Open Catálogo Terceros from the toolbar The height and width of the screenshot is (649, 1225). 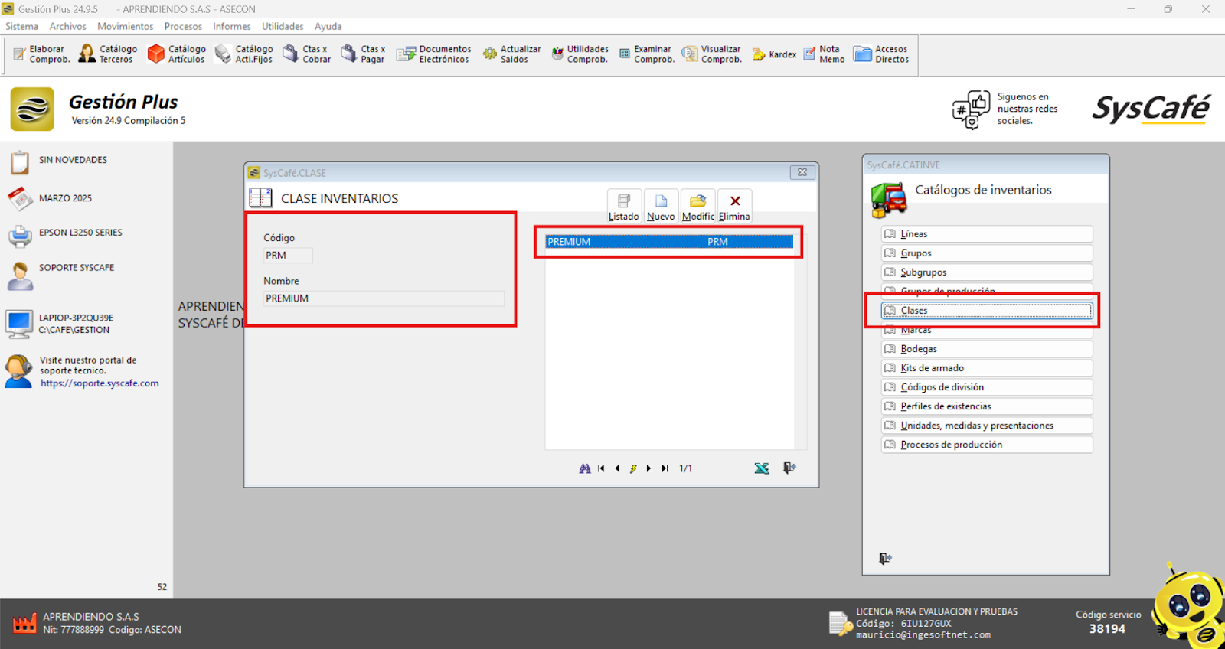108,54
